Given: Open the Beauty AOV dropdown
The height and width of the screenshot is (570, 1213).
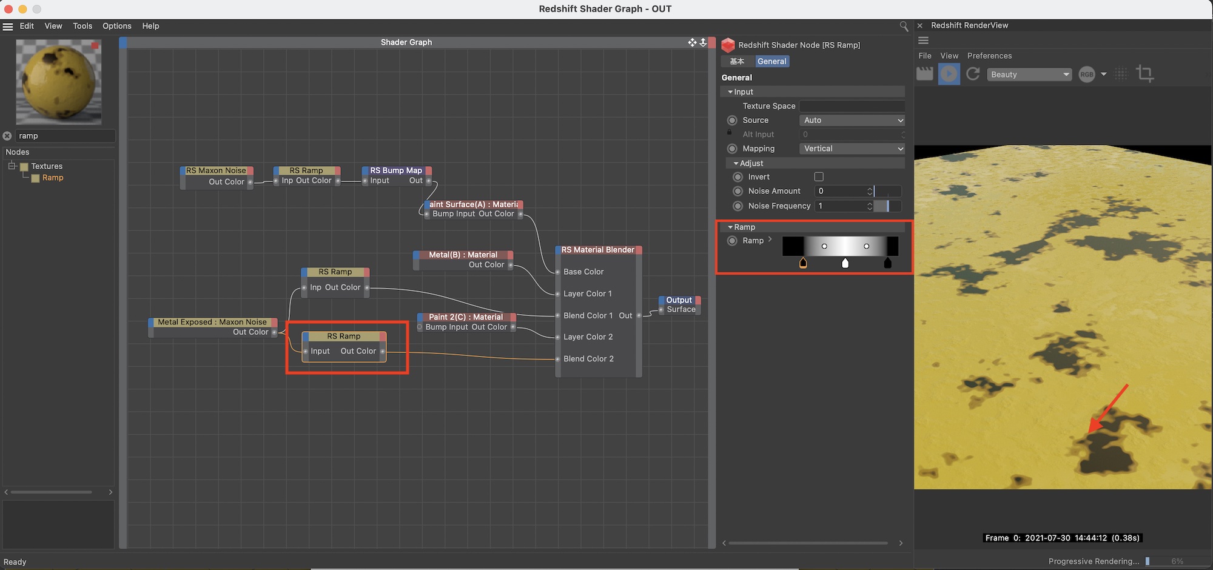Looking at the screenshot, I should pos(1029,75).
